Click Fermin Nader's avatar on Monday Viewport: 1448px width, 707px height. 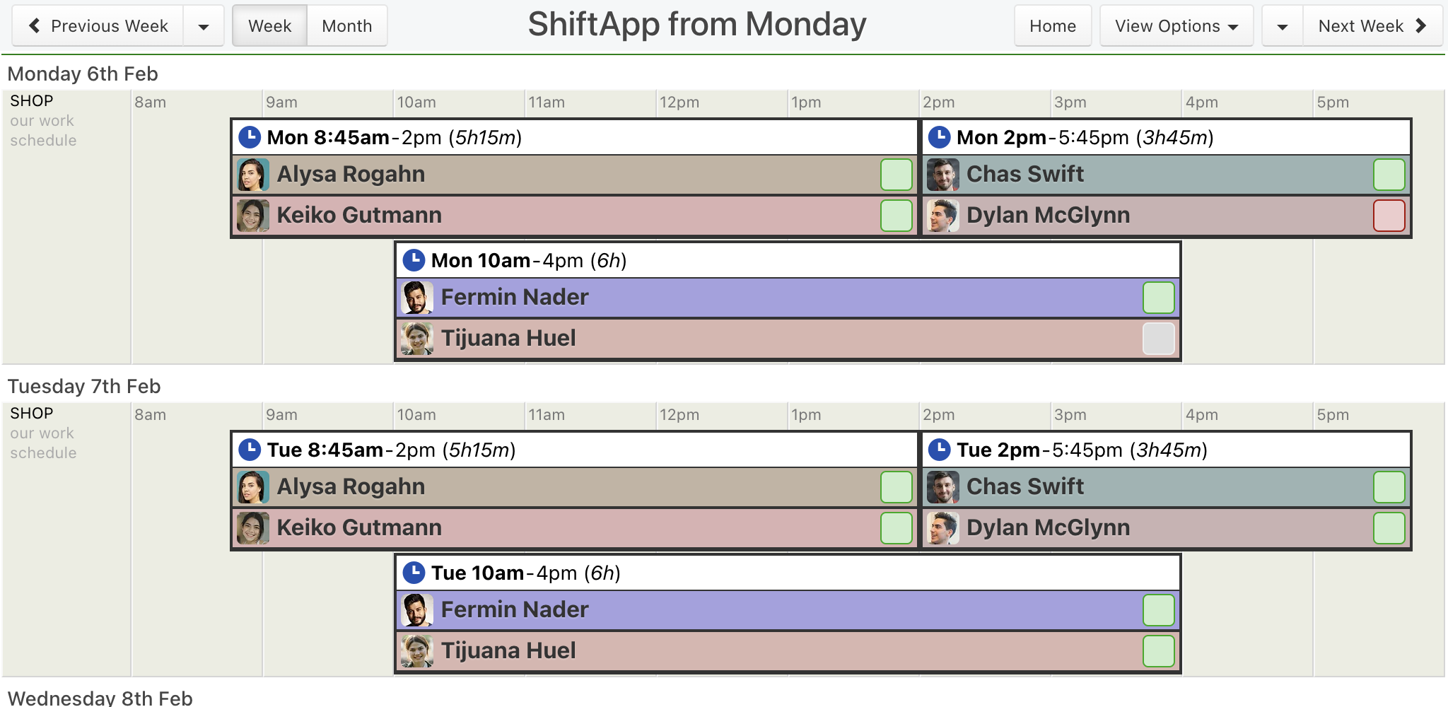[417, 298]
